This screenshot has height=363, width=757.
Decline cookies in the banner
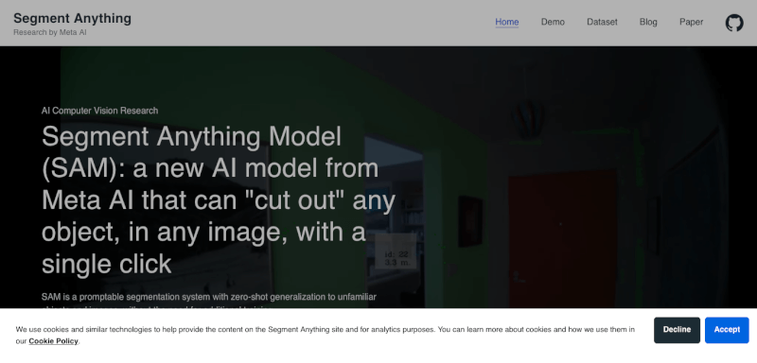tap(677, 330)
